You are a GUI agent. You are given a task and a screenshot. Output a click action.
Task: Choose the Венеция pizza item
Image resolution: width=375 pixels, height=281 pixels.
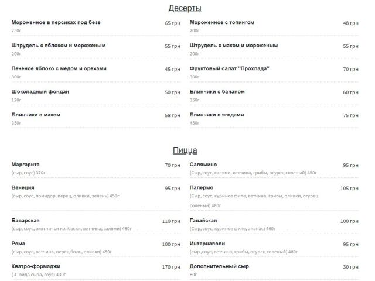[23, 188]
